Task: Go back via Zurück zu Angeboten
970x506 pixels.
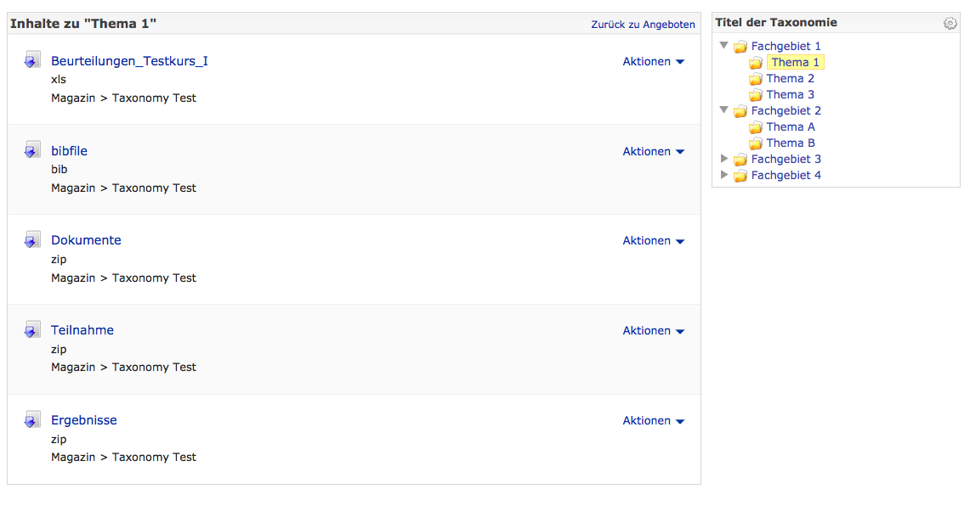Action: (x=643, y=25)
